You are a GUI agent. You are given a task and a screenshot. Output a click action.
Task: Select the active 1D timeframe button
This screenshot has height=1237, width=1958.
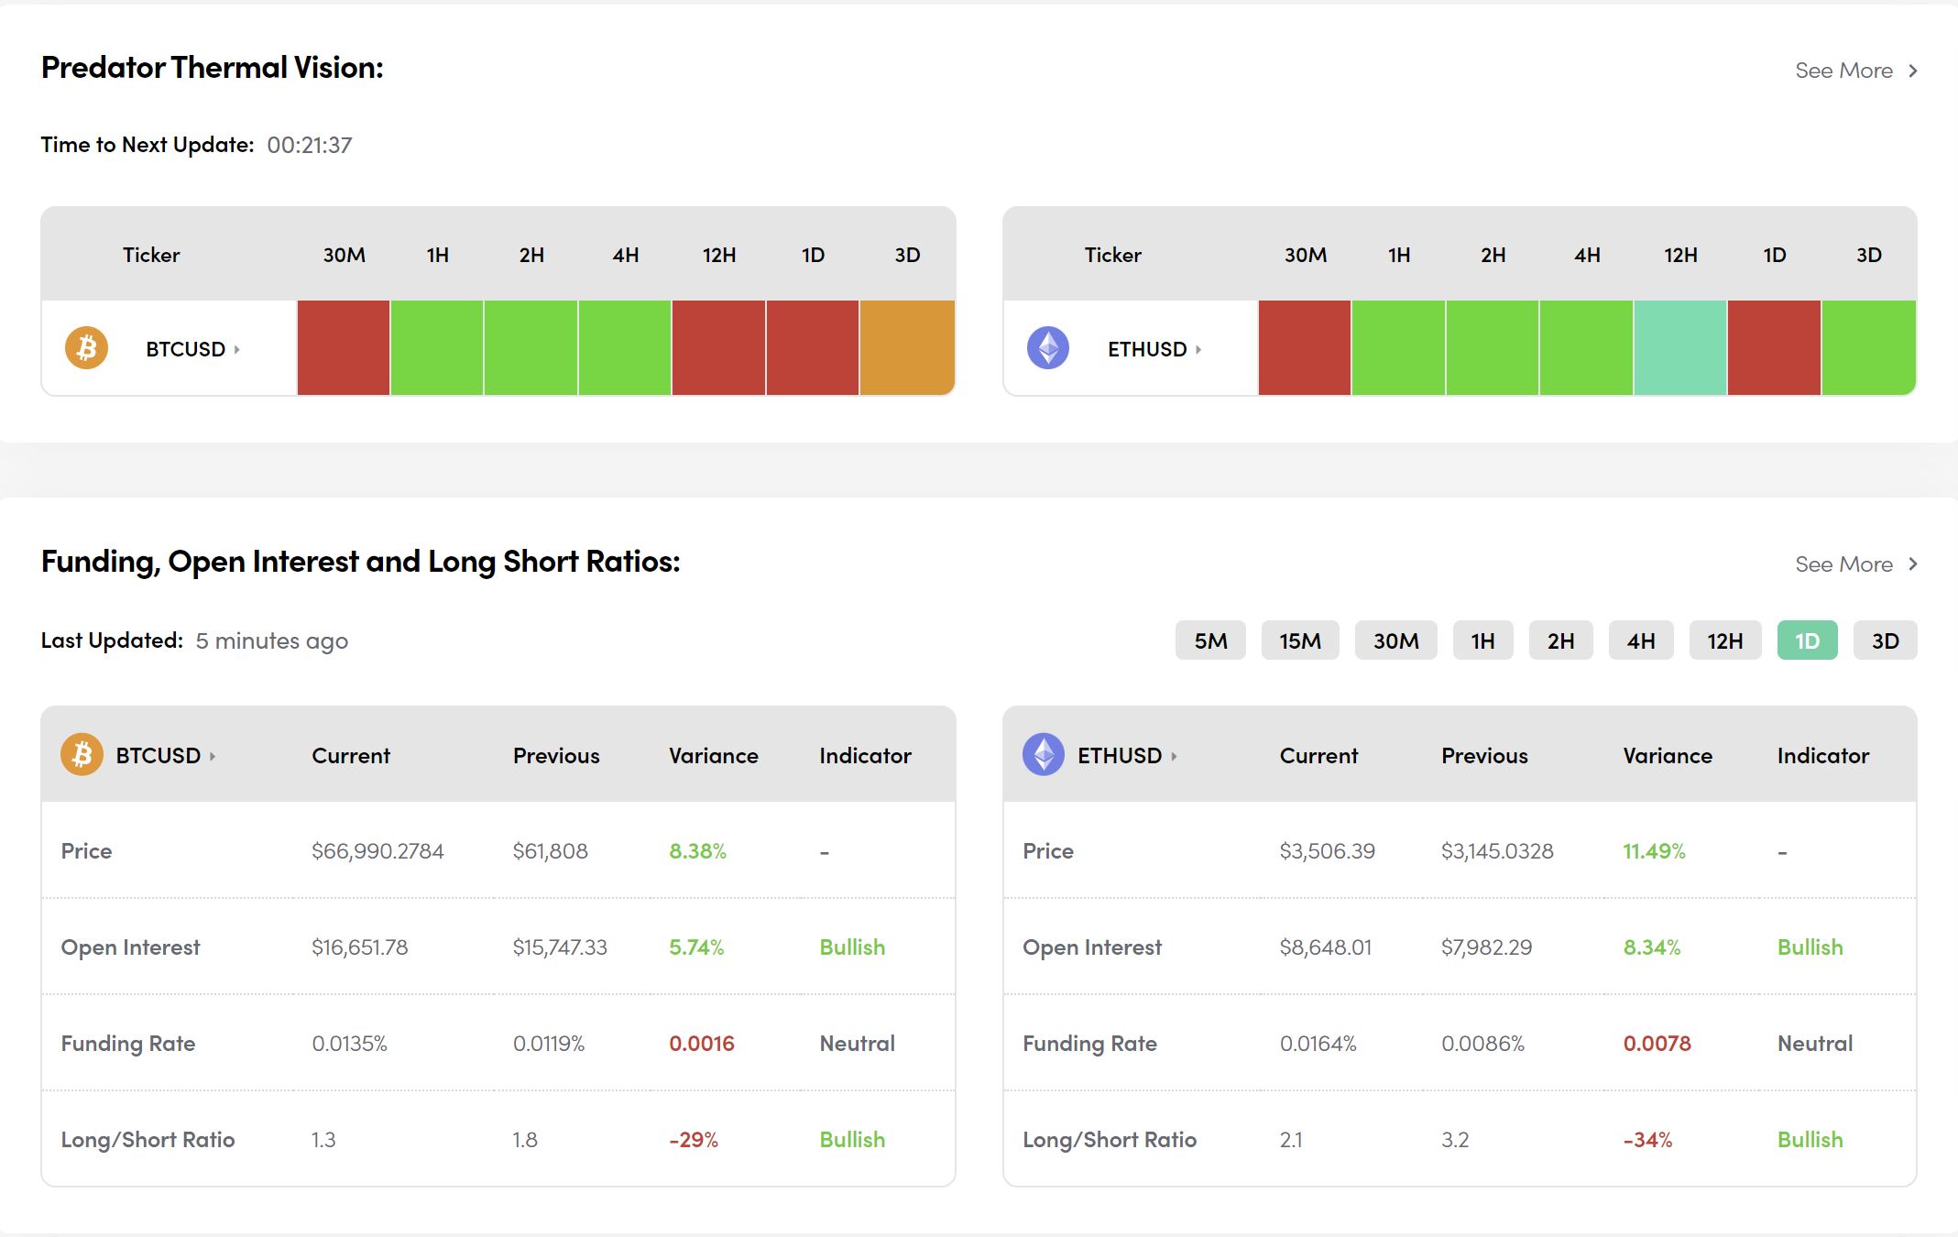(x=1807, y=640)
